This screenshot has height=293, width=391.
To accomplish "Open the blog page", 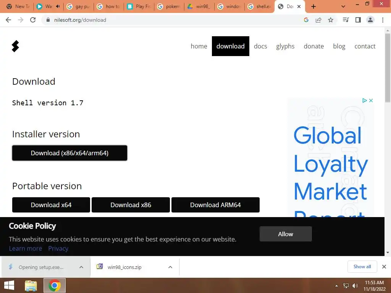I will tap(339, 46).
